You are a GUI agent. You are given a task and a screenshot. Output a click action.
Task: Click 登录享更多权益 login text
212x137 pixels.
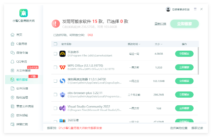181,9
